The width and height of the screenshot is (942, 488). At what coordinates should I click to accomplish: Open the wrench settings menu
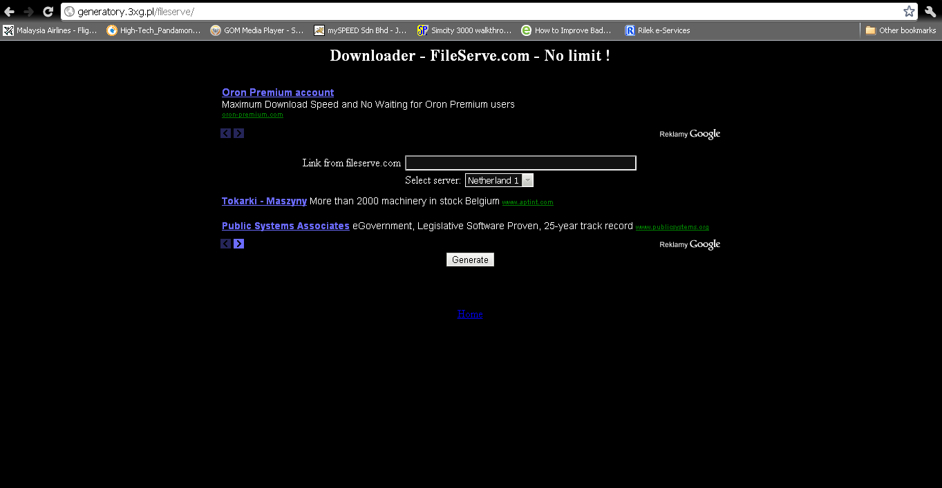click(930, 12)
